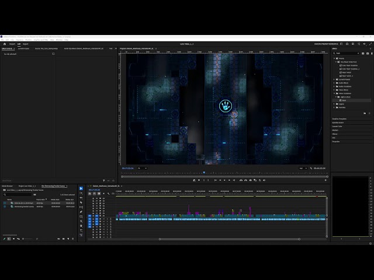374x280 pixels.
Task: Open Program monitor settings wrench
Action: coord(311,168)
